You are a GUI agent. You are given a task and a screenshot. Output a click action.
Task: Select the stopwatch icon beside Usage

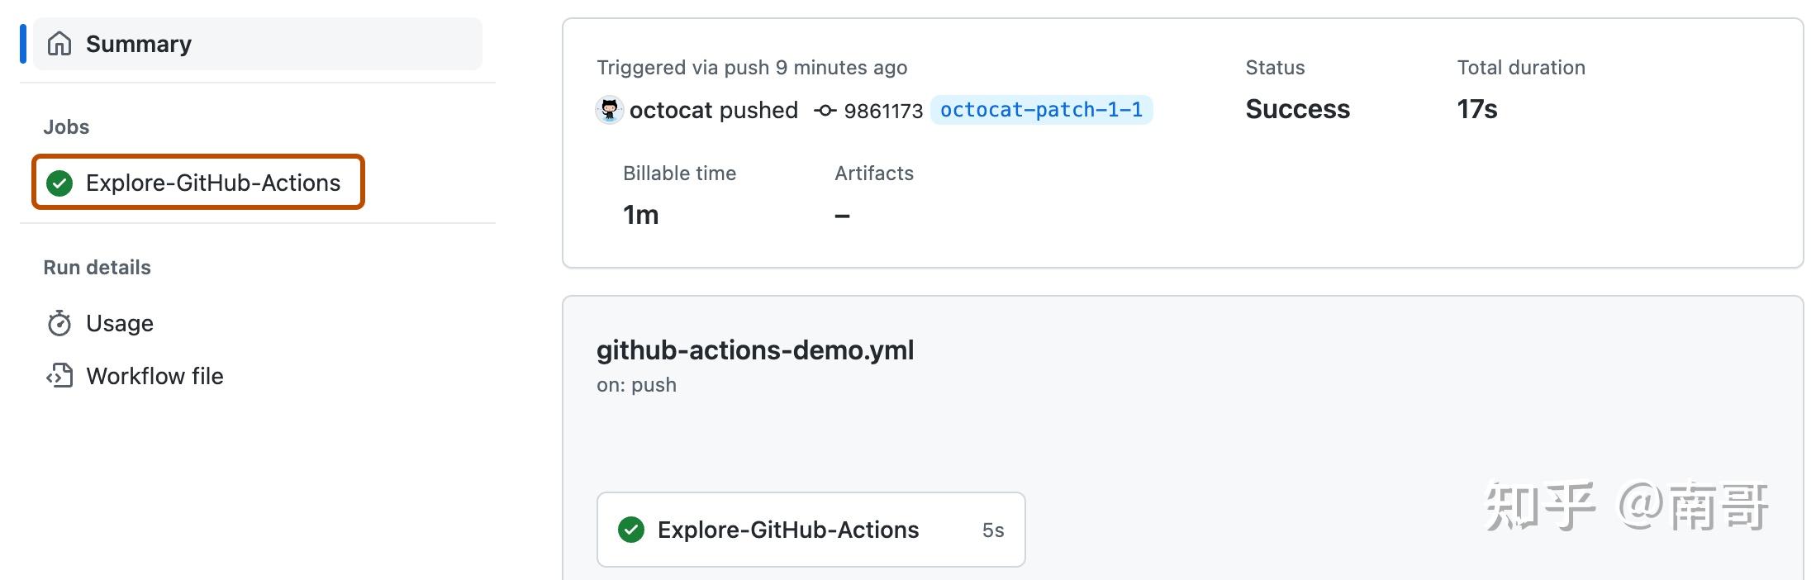pos(59,323)
